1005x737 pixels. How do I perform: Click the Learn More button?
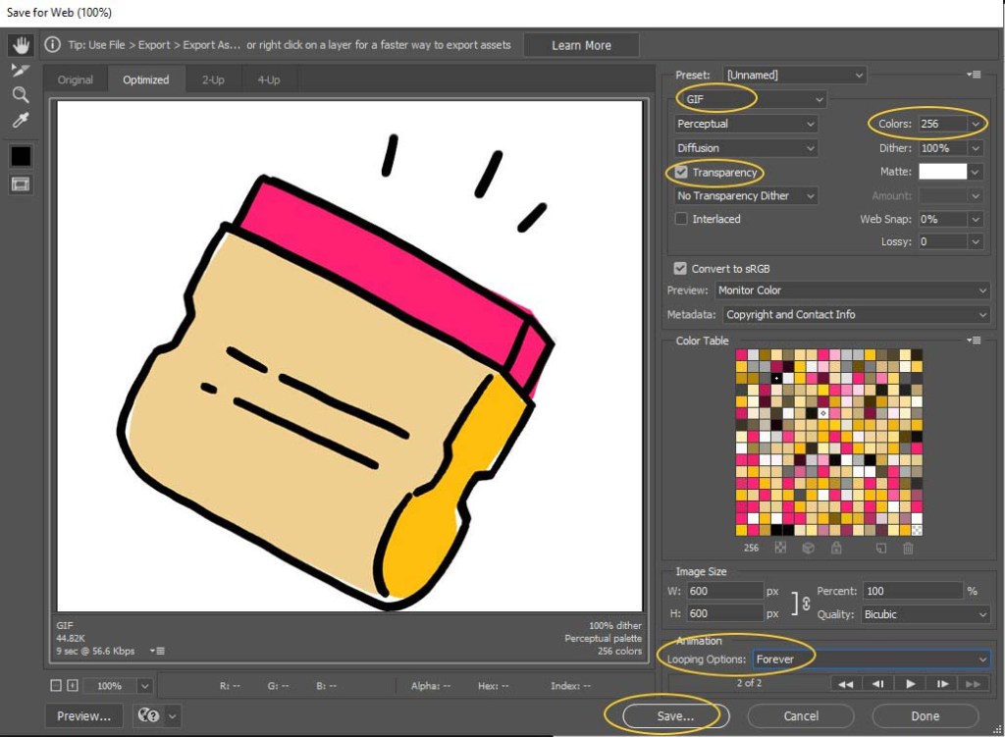[x=581, y=45]
